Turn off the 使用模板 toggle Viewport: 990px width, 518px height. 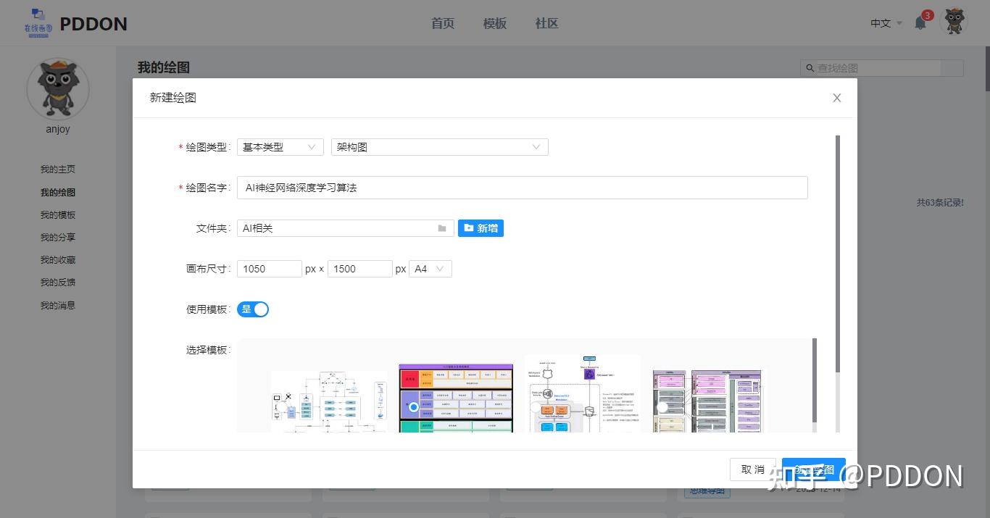click(x=253, y=309)
